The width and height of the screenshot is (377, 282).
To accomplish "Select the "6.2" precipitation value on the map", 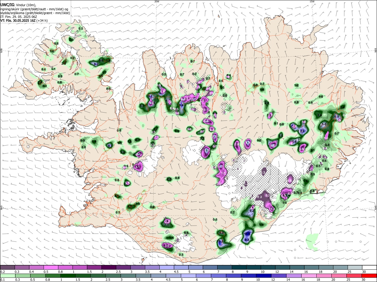I will [252, 211].
